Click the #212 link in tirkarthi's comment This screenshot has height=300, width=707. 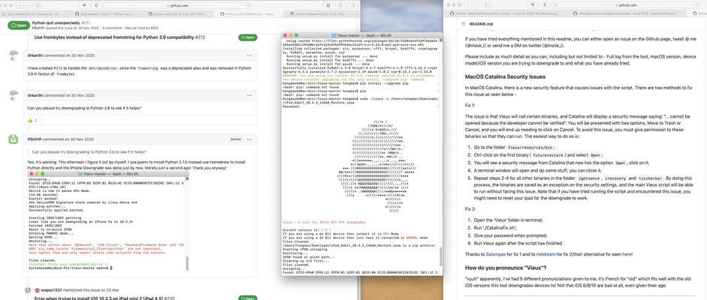[57, 68]
